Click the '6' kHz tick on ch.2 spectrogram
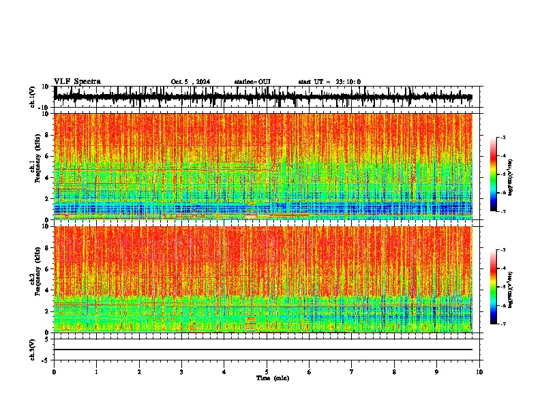Image resolution: width=540 pixels, height=417 pixels. (x=47, y=268)
